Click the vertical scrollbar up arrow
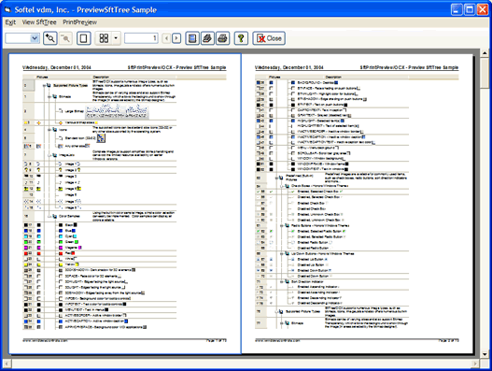 [x=485, y=53]
